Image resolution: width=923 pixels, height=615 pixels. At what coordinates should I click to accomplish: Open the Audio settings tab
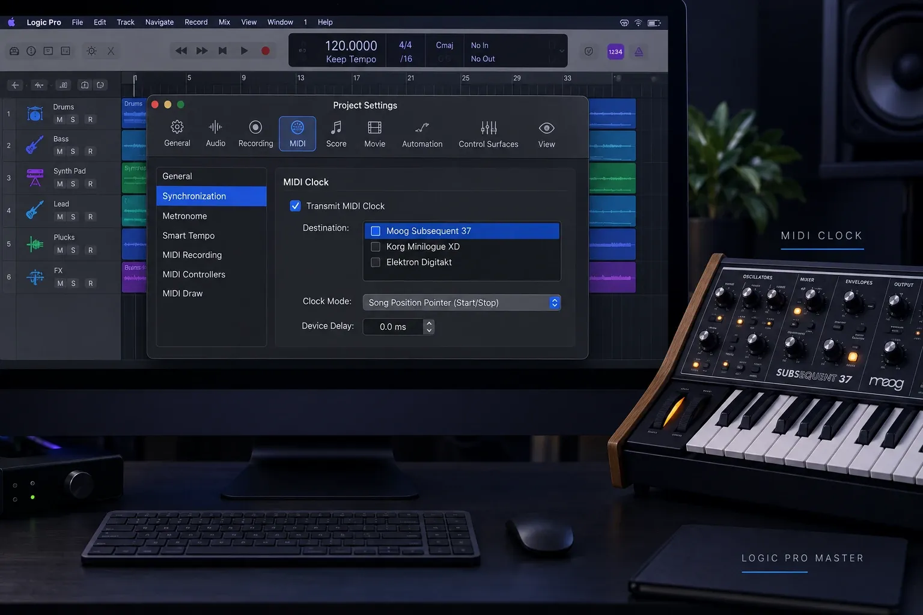(x=215, y=134)
